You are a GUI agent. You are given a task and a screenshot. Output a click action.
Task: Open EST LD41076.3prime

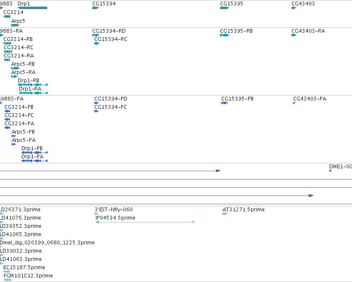pyautogui.click(x=20, y=218)
